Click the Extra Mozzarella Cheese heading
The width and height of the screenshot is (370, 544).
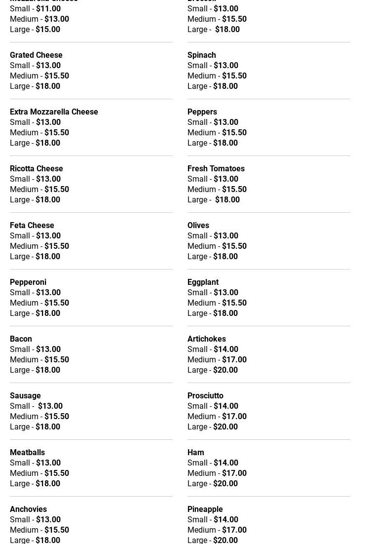[54, 112]
